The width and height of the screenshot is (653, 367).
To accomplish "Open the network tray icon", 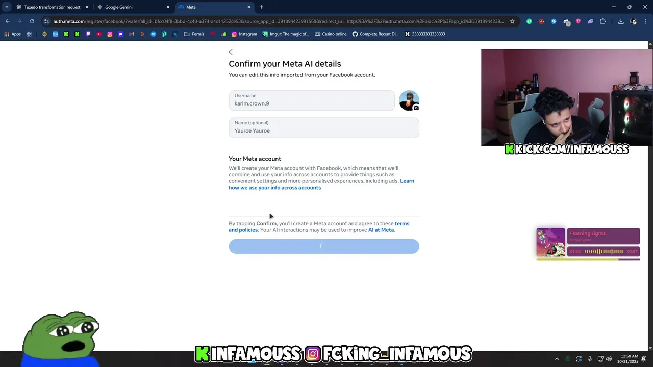I will tap(600, 359).
